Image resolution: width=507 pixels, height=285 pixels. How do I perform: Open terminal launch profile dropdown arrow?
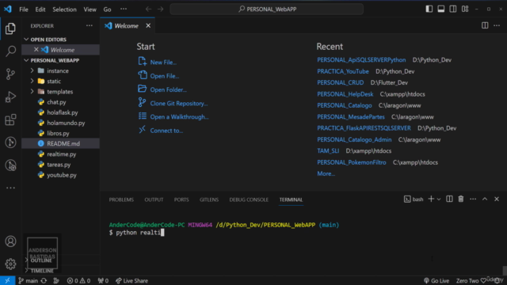coord(439,199)
